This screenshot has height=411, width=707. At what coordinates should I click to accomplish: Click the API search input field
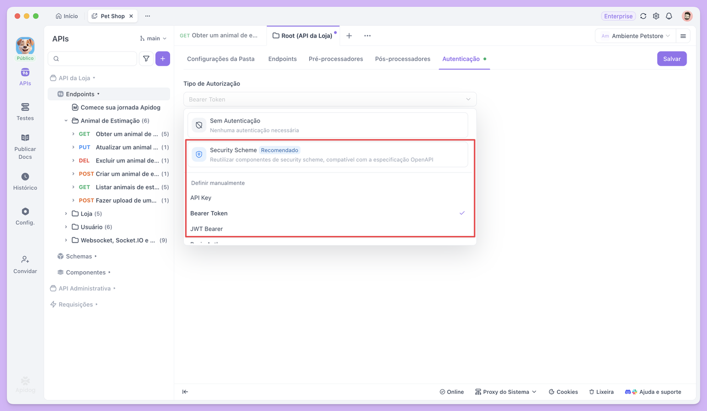click(x=93, y=59)
